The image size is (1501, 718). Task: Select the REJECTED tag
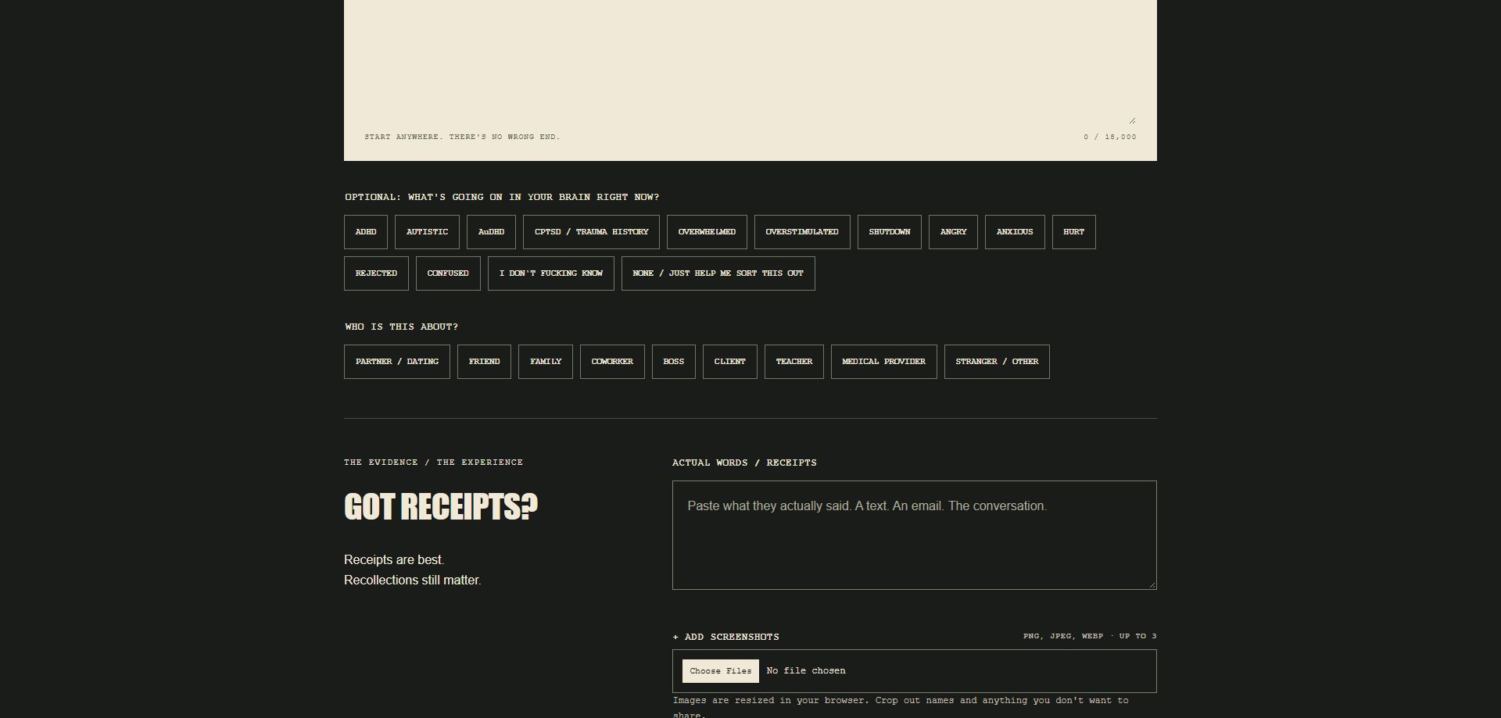tap(376, 273)
